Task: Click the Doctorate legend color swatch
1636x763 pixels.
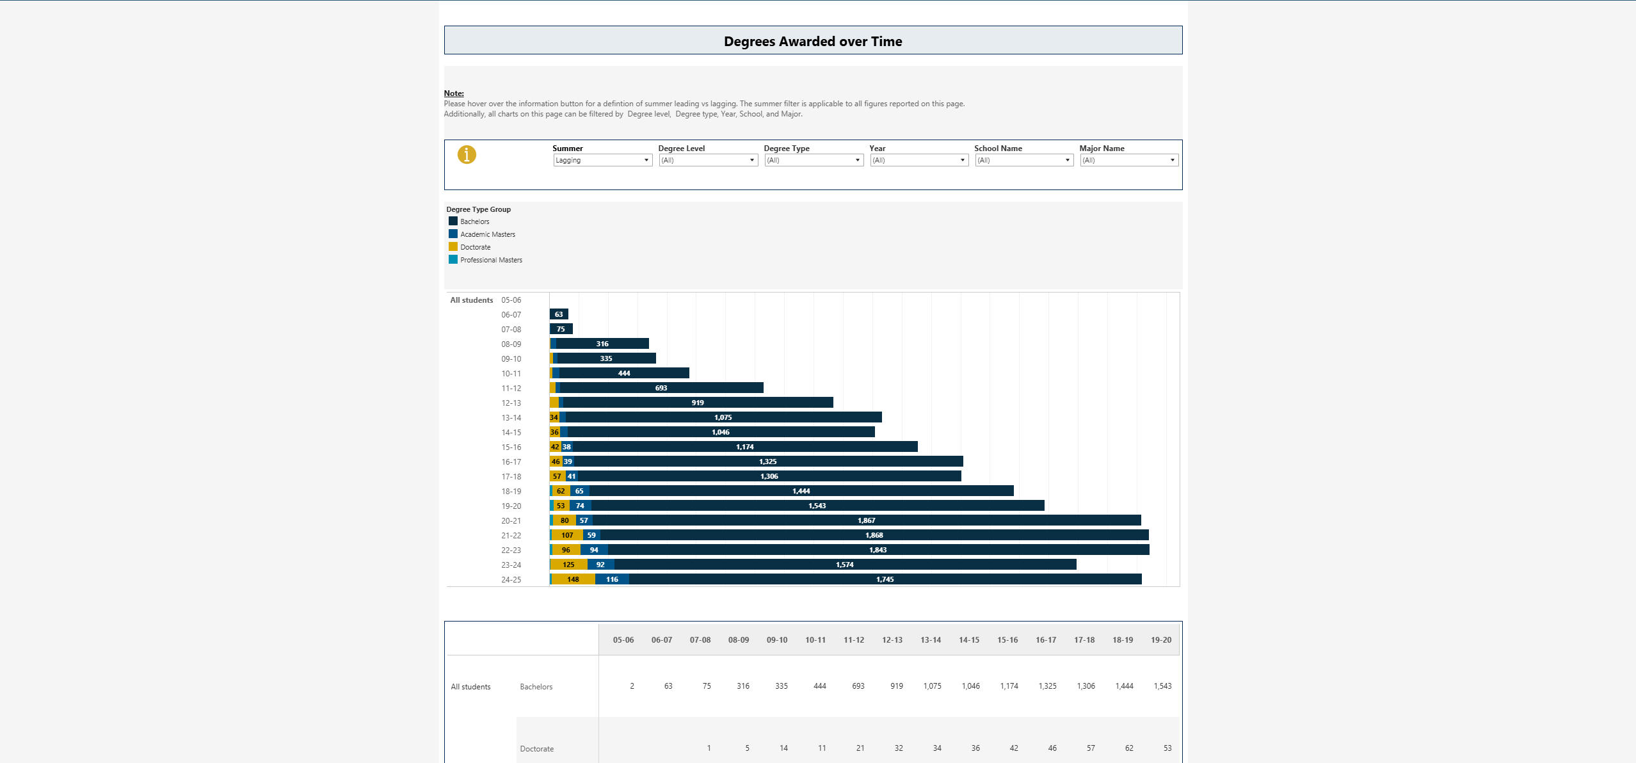Action: [x=453, y=247]
